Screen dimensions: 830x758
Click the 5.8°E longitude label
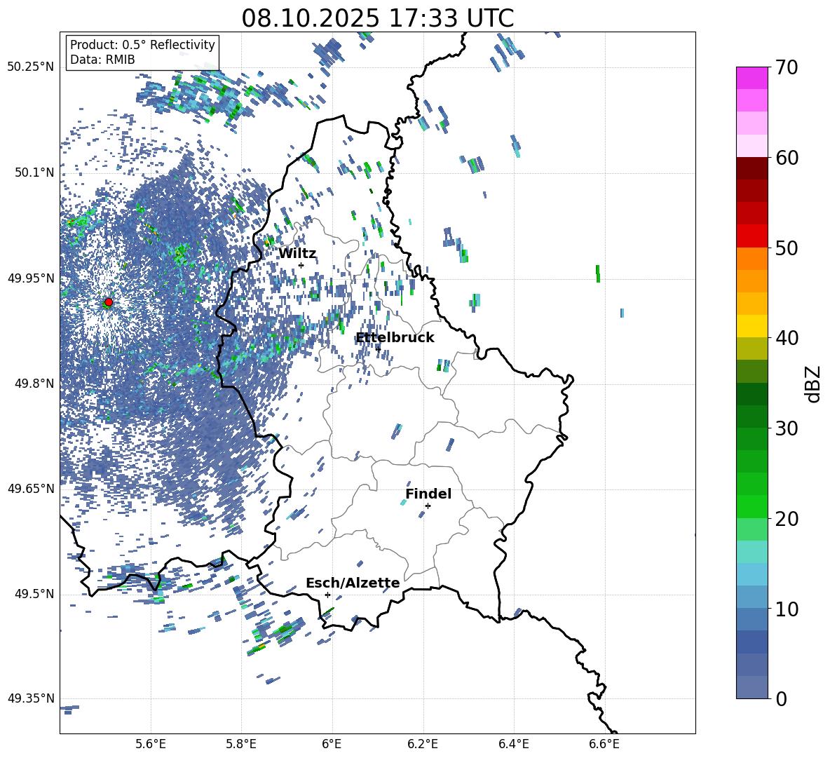point(241,744)
